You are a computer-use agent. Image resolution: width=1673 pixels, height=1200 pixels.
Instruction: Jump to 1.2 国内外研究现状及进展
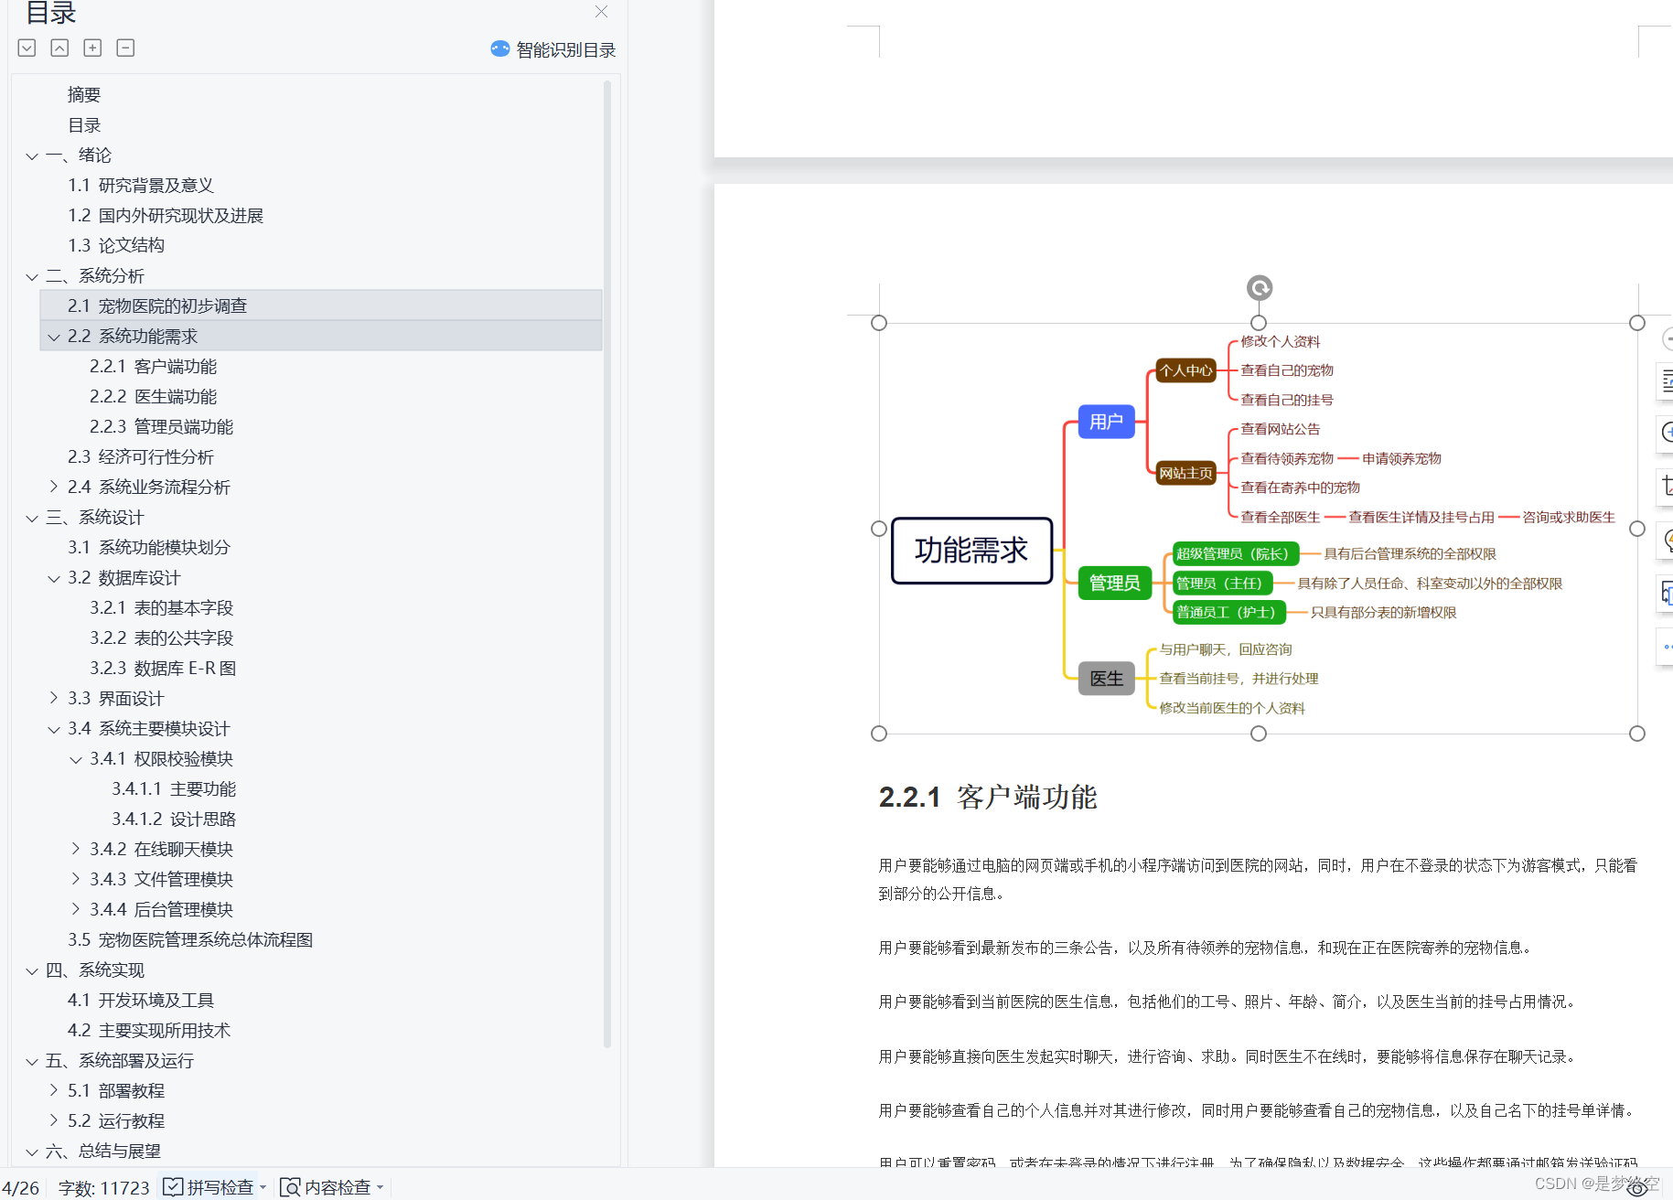[166, 215]
